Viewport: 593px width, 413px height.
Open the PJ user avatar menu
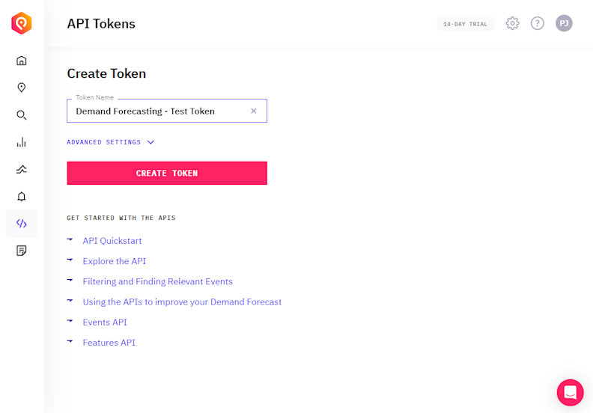coord(564,23)
